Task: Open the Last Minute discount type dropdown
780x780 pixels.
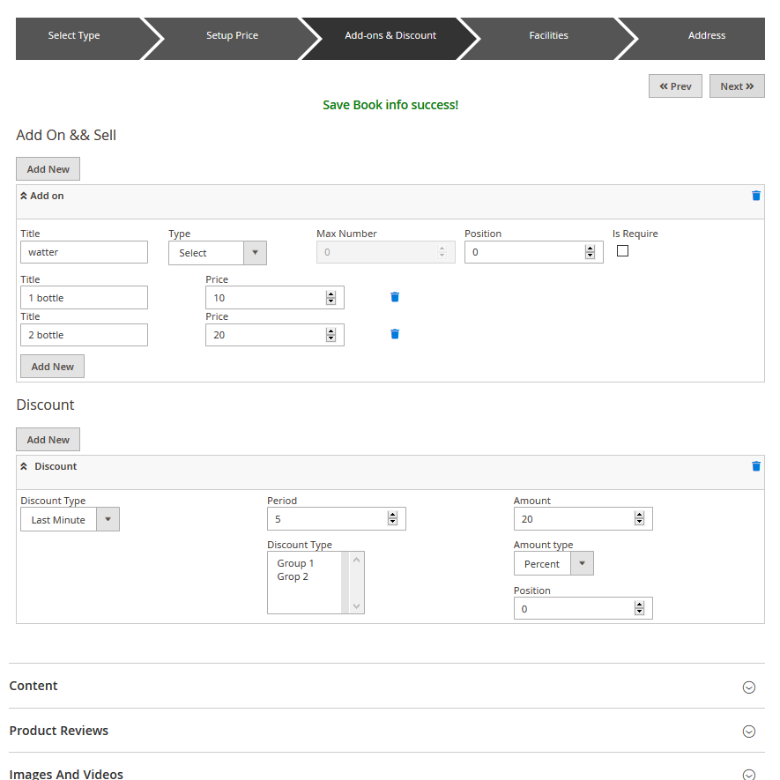Action: (x=70, y=519)
